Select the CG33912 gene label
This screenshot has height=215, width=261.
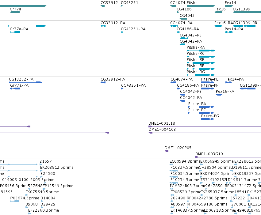(109, 3)
